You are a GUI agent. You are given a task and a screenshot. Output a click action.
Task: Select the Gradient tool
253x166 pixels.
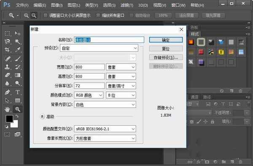tap(17, 75)
